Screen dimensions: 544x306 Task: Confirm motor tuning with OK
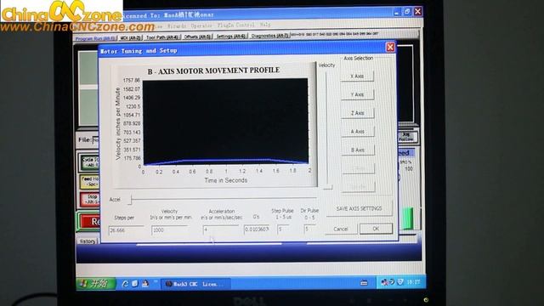pos(376,229)
